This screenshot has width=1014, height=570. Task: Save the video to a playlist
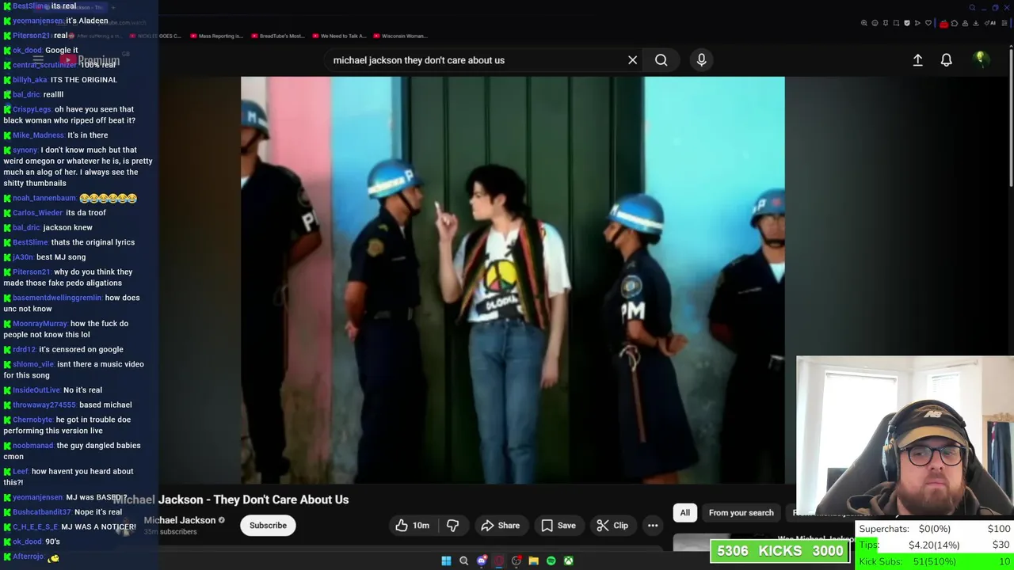click(558, 526)
